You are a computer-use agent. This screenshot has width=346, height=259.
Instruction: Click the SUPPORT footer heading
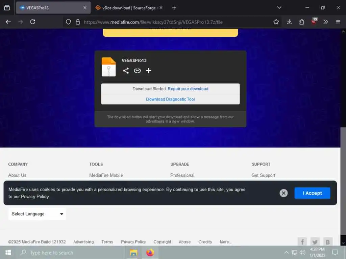click(x=261, y=164)
